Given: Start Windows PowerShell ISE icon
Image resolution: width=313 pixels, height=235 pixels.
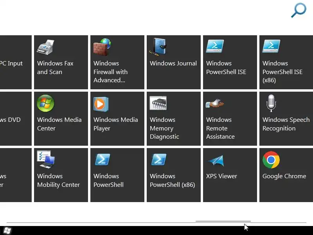Looking at the screenshot, I should [215, 46].
